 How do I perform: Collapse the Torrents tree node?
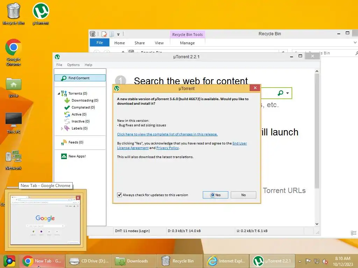[59, 94]
